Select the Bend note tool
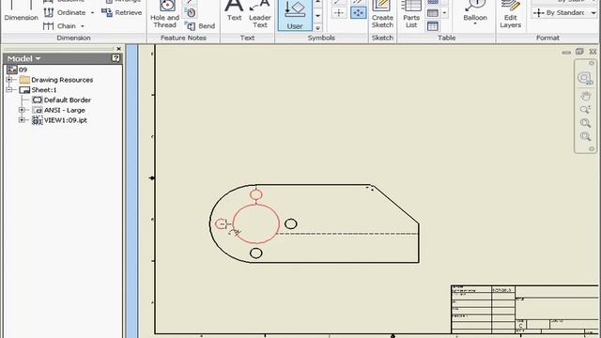This screenshot has width=601, height=338. pos(200,26)
